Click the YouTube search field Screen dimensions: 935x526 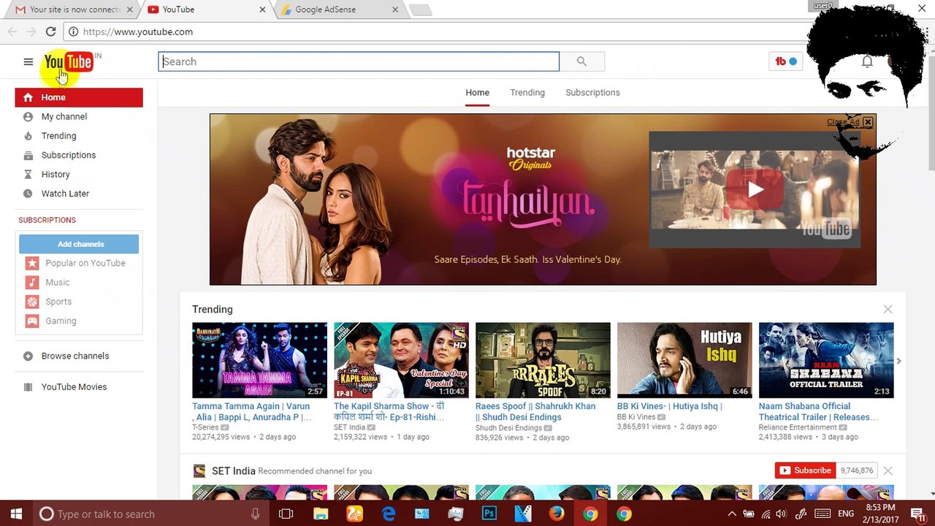coord(359,61)
